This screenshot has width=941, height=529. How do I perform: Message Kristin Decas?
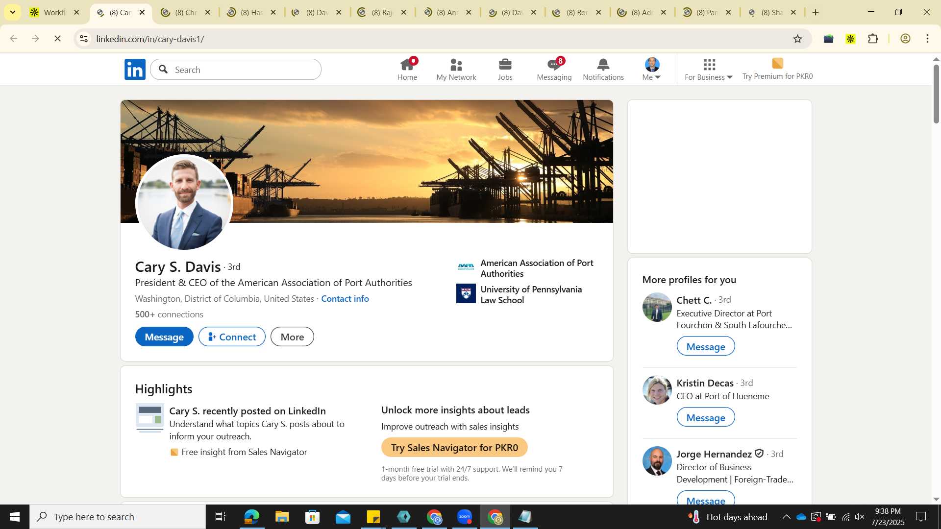pyautogui.click(x=706, y=417)
